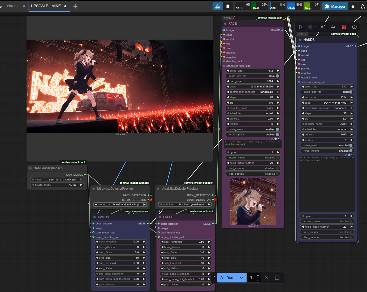Open the bbox/hand_yolov8s.pt model selector
Image resolution: width=367 pixels, height=292 pixels.
120,205
